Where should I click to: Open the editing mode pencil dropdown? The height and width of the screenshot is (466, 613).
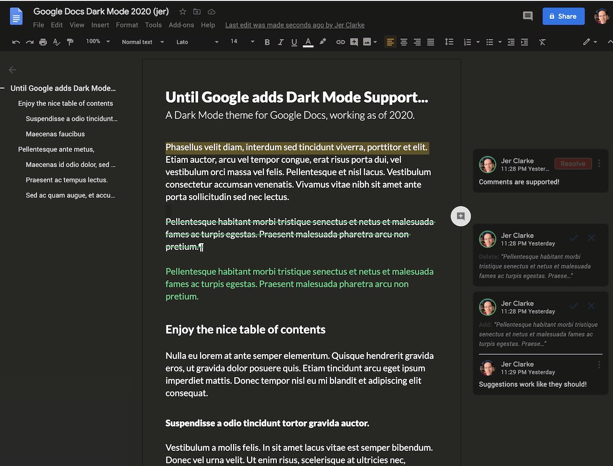point(590,42)
